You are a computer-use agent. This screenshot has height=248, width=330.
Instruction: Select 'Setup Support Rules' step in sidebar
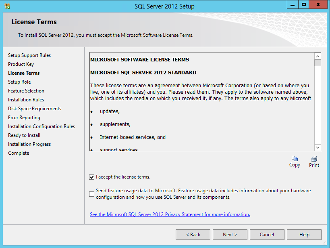click(x=29, y=55)
